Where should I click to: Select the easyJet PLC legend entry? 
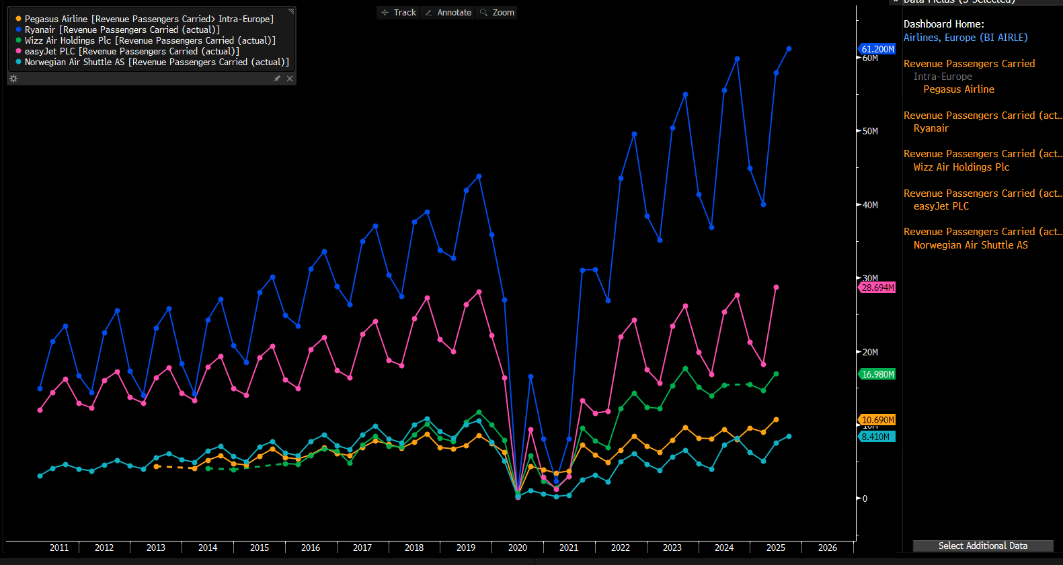click(x=132, y=51)
